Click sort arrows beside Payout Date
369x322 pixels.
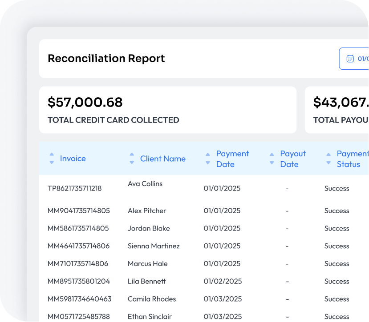pyautogui.click(x=272, y=159)
